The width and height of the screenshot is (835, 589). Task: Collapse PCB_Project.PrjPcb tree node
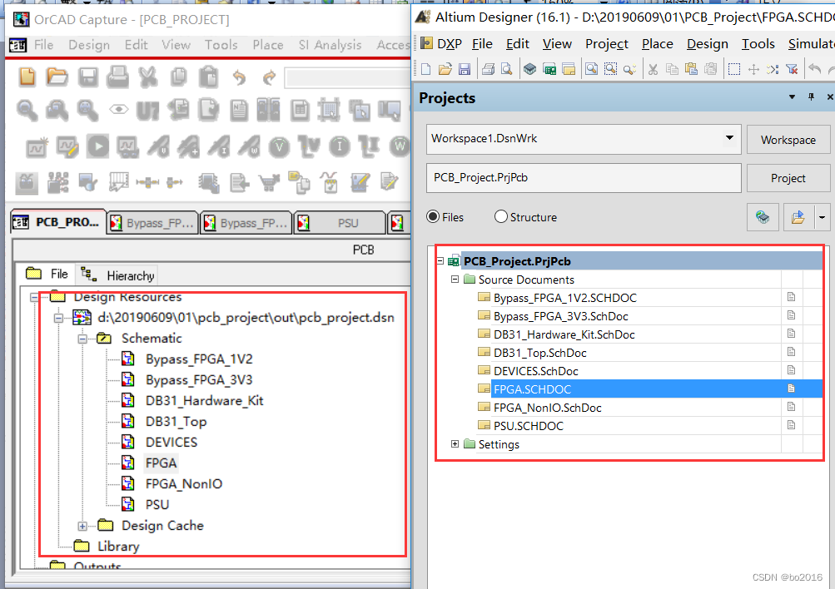click(x=440, y=260)
